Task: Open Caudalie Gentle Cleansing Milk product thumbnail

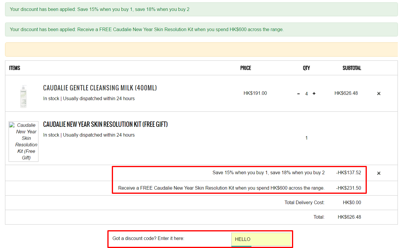Action: click(23, 96)
